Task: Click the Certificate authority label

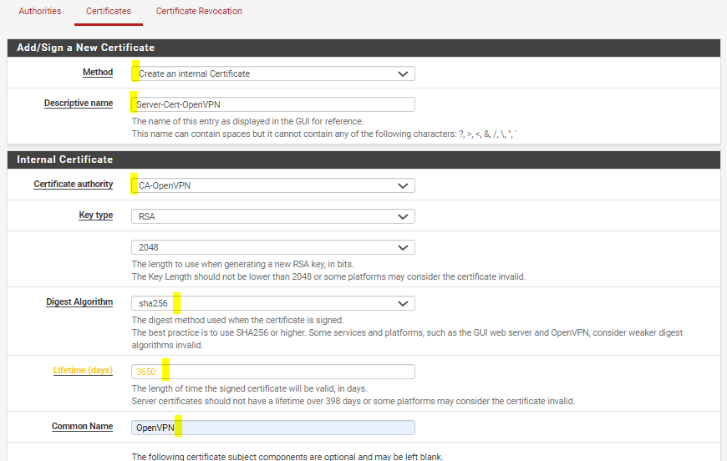Action: [74, 184]
